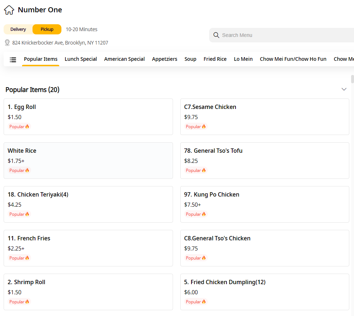Collapse the Popular Items section
The height and width of the screenshot is (316, 354).
coord(344,89)
